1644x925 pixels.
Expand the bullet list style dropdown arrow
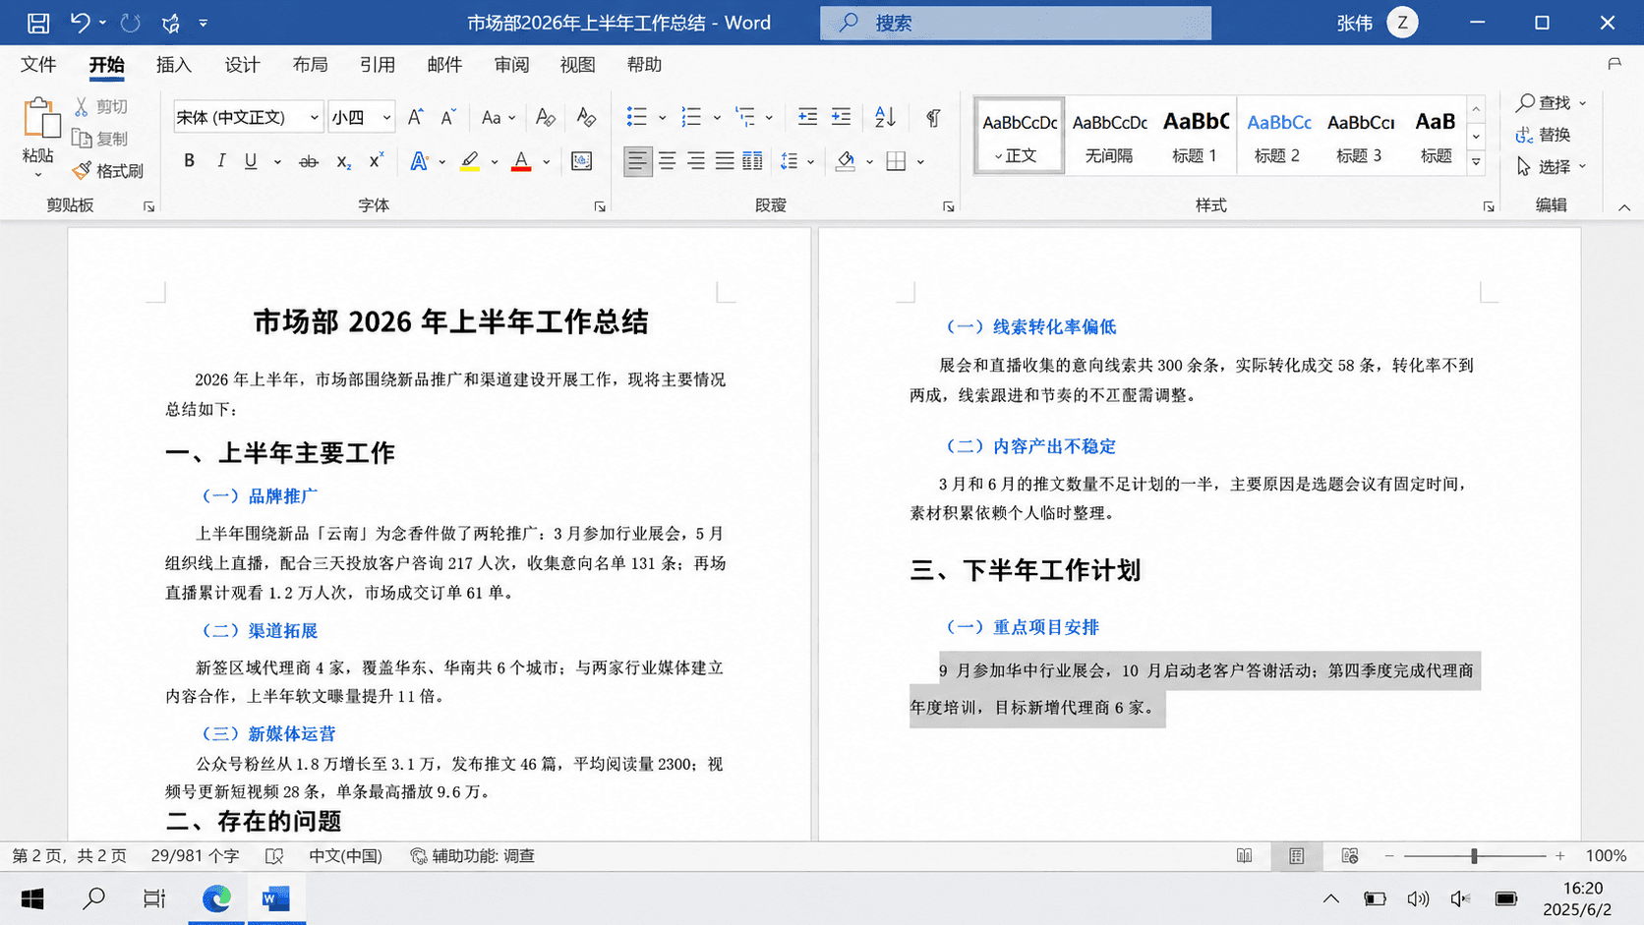(x=662, y=118)
